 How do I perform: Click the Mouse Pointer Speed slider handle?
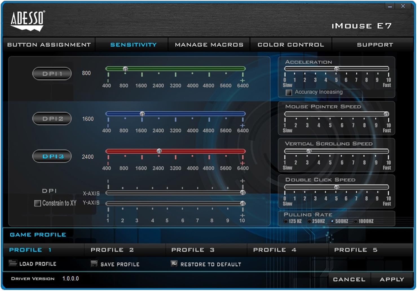pos(386,114)
